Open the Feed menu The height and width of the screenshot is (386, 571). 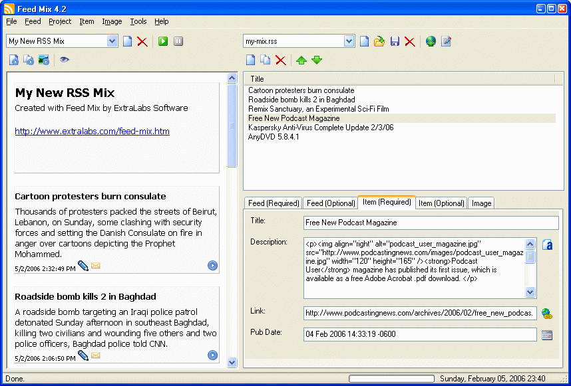pyautogui.click(x=33, y=21)
